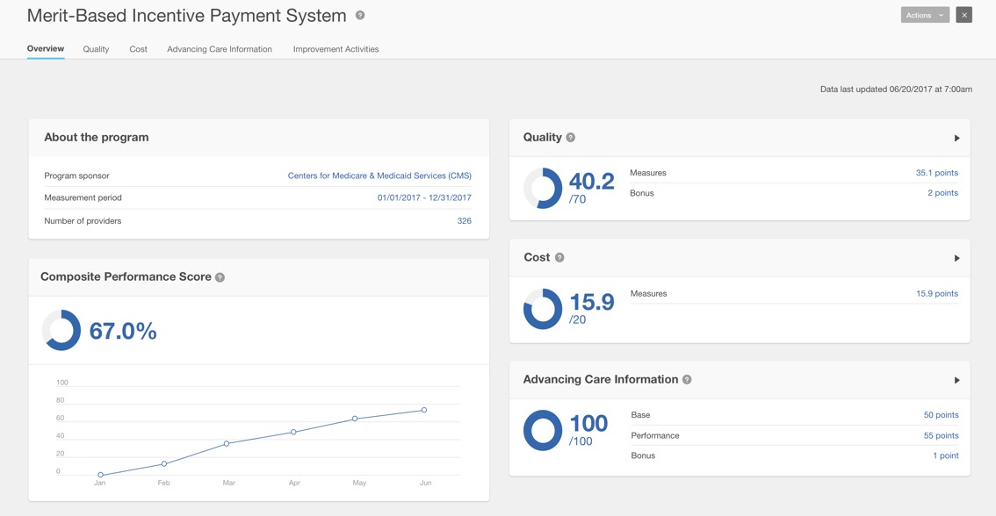Click Composite Performance Score help icon
996x516 pixels.
coord(220,277)
